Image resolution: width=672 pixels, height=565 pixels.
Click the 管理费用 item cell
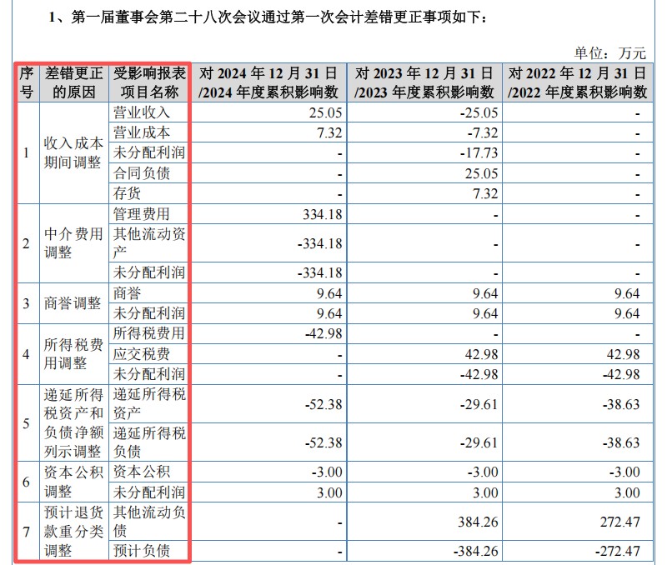point(141,214)
